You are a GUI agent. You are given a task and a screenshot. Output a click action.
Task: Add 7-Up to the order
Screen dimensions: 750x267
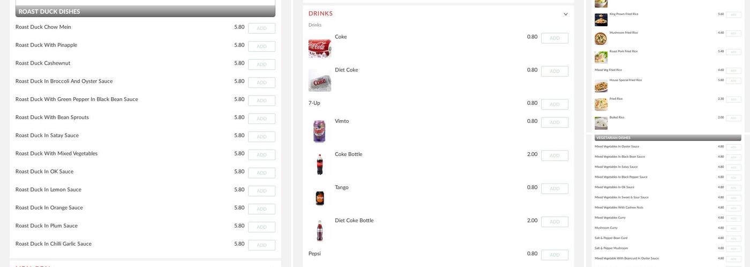pyautogui.click(x=554, y=104)
